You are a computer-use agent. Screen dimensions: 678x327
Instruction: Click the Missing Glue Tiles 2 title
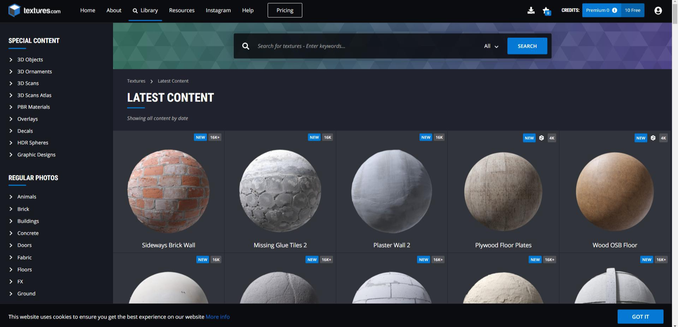(x=280, y=245)
